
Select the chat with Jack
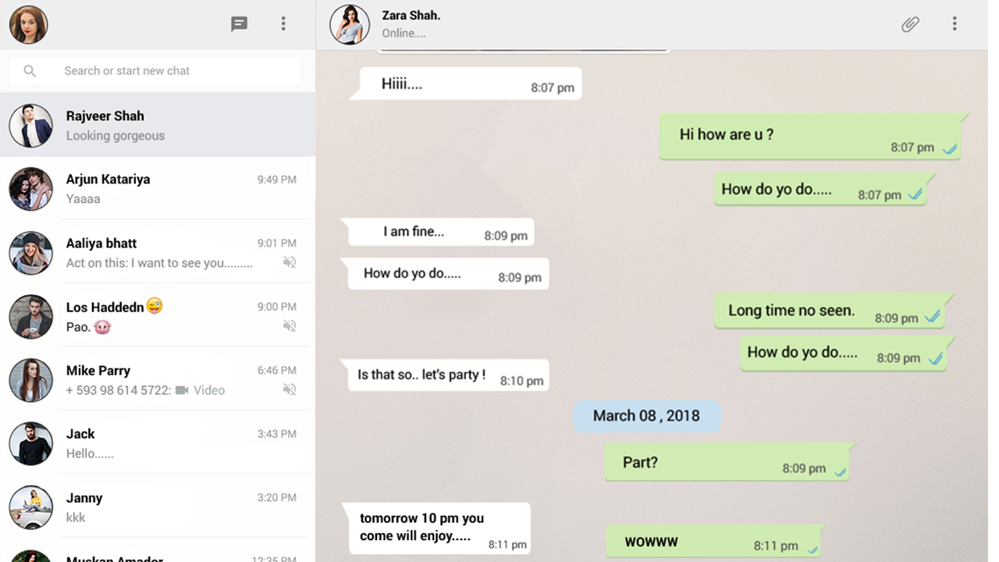pyautogui.click(x=158, y=443)
